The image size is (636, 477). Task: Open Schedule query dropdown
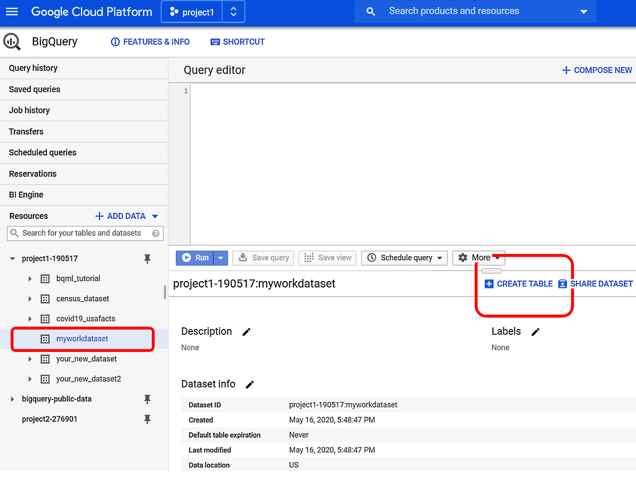pos(404,258)
